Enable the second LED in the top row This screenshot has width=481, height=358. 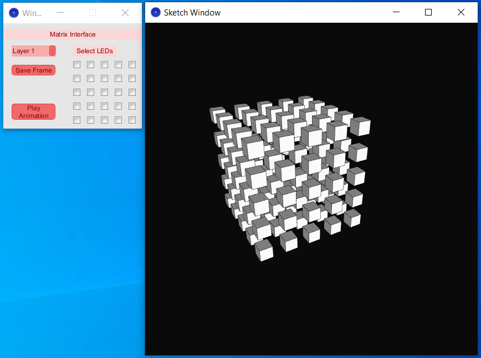pyautogui.click(x=90, y=64)
